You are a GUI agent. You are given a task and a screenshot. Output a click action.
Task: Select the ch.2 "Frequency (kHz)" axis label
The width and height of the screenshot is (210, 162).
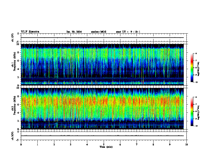tap(15, 105)
